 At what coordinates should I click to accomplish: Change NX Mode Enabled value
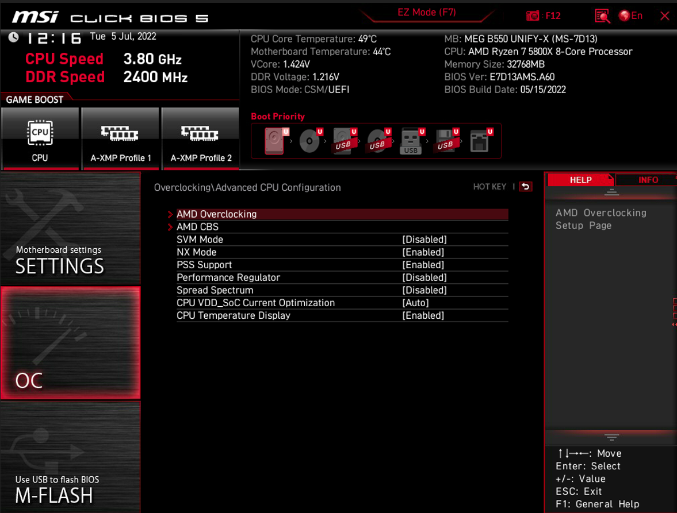pos(423,252)
